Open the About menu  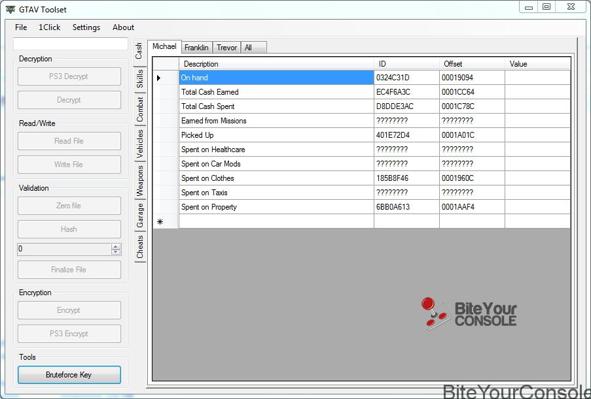(123, 27)
